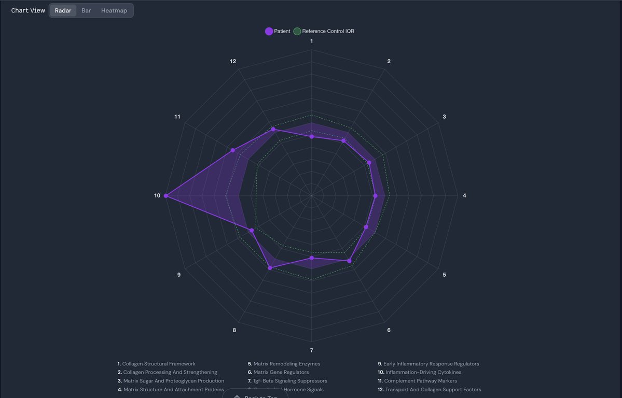
Task: Select the patient data point on axis 8
Action: 270,268
